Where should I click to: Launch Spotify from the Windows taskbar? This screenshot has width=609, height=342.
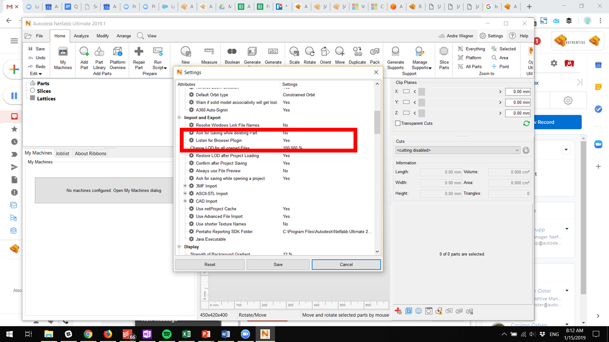pyautogui.click(x=167, y=334)
